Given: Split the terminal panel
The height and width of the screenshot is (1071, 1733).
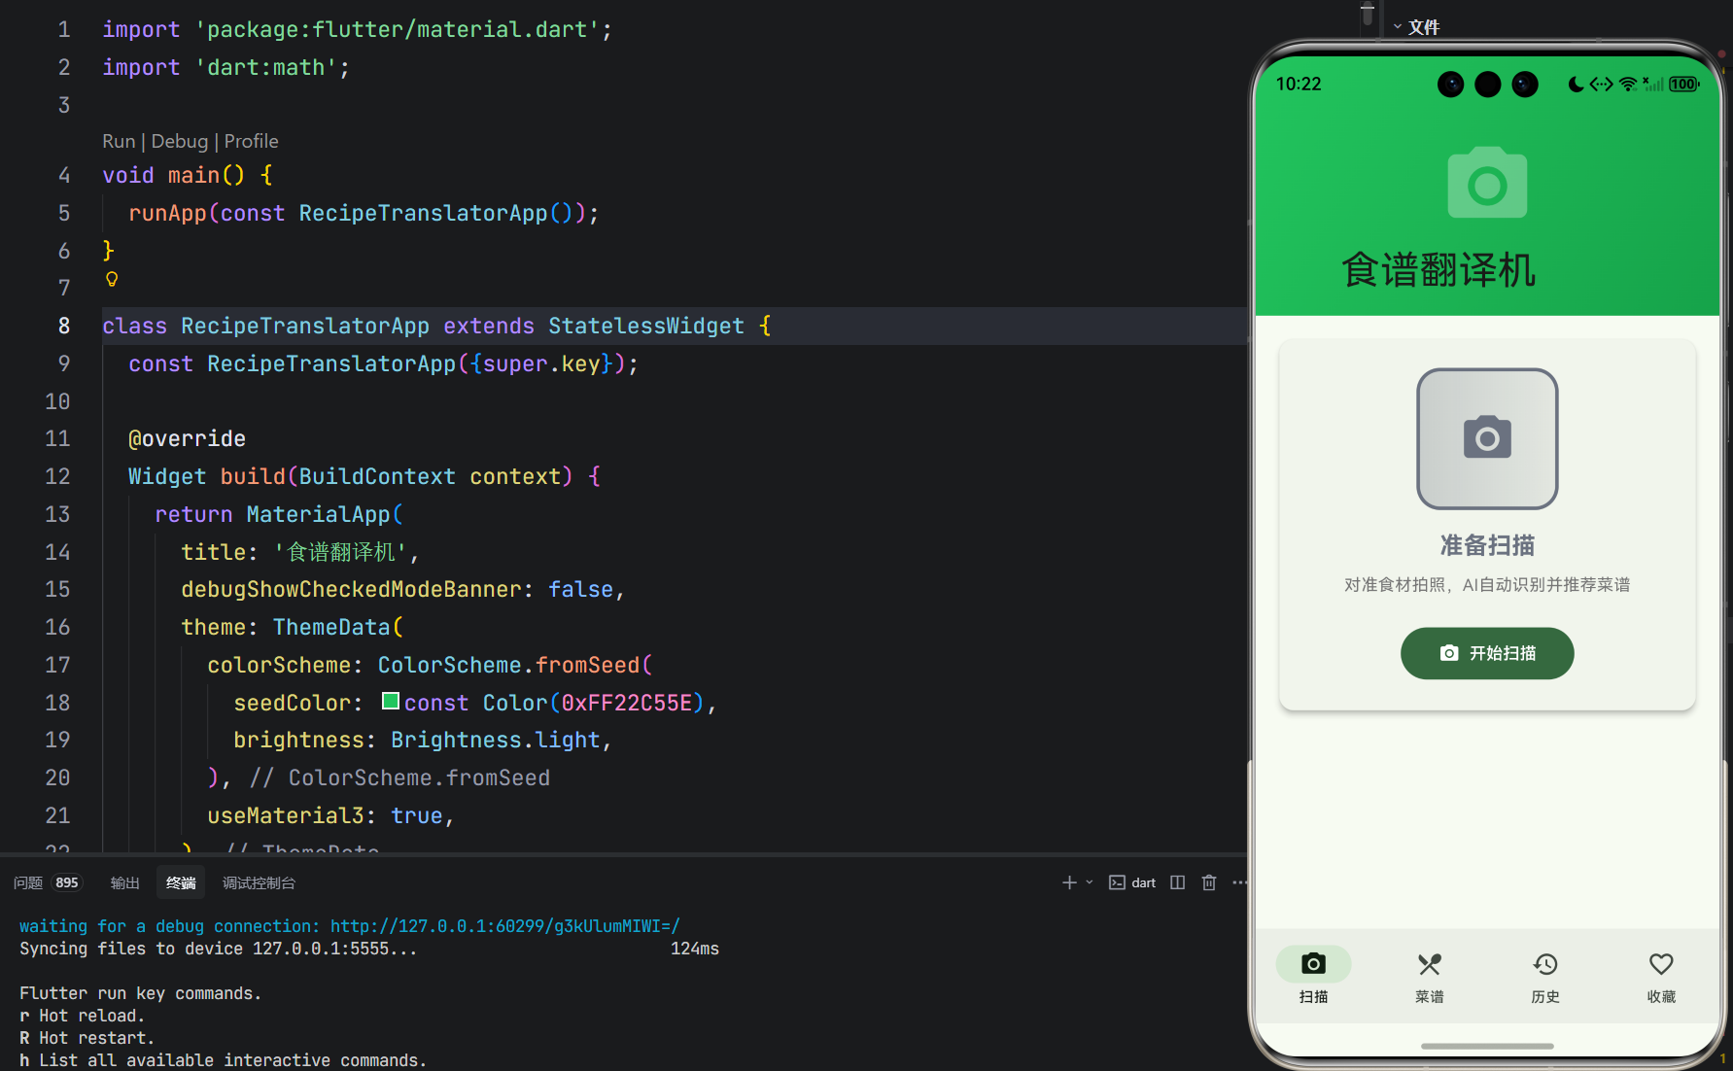Looking at the screenshot, I should [x=1177, y=882].
